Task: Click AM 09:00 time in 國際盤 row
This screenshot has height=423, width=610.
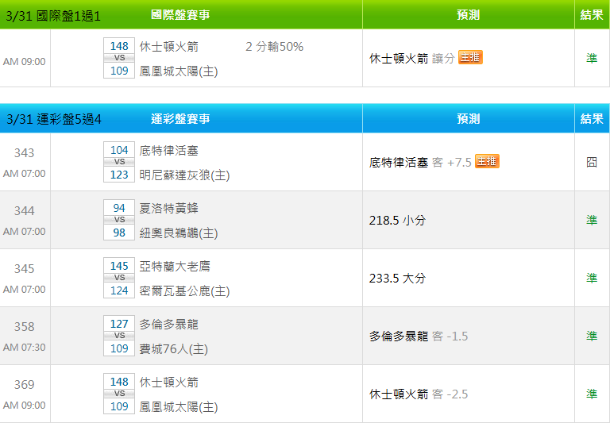Action: 24,62
